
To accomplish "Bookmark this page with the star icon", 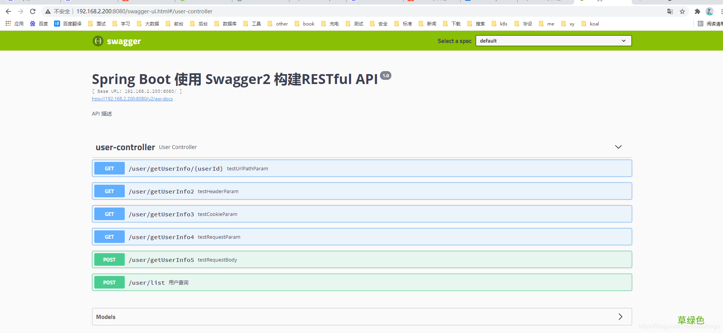I will tap(682, 11).
